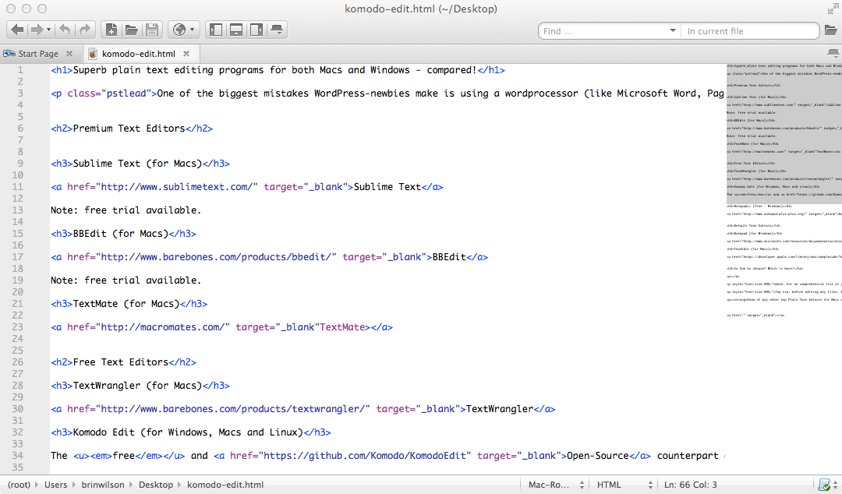Save the file with the floppy disk icon
Viewport: 842px width, 494px height.
coord(152,30)
